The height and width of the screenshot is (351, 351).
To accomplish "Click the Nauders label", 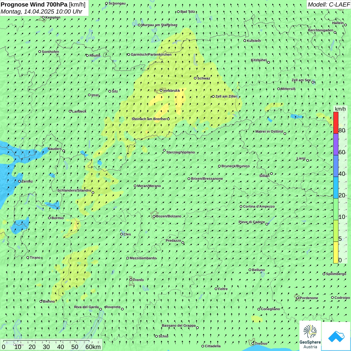I will coord(54,149).
